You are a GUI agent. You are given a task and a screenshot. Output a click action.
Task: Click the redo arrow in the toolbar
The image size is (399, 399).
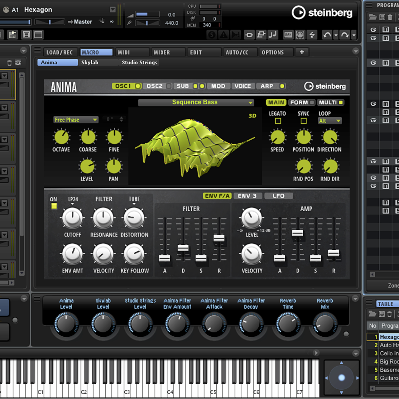tap(345, 35)
